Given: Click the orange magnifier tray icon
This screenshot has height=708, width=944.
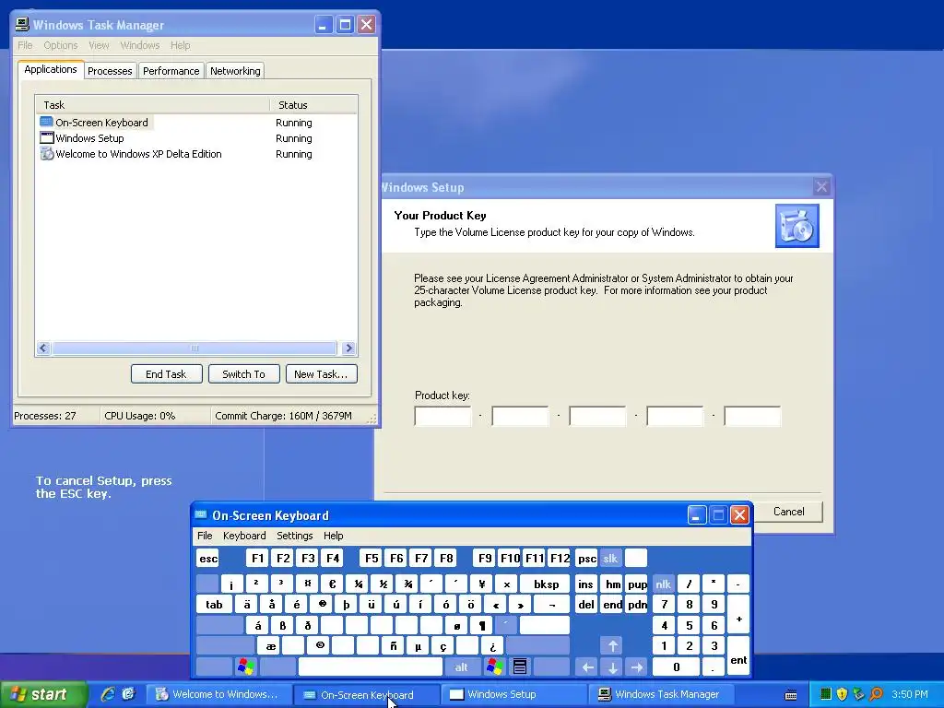Looking at the screenshot, I should coord(877,694).
